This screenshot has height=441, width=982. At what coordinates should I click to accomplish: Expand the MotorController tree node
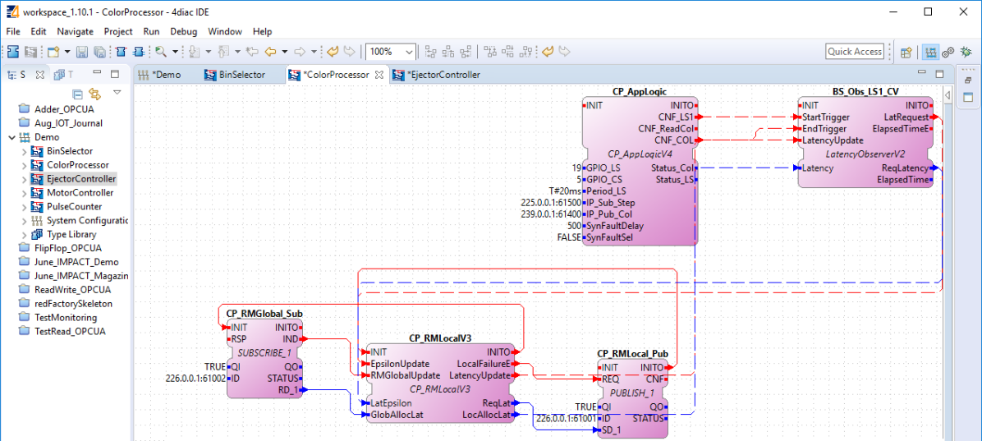point(24,193)
